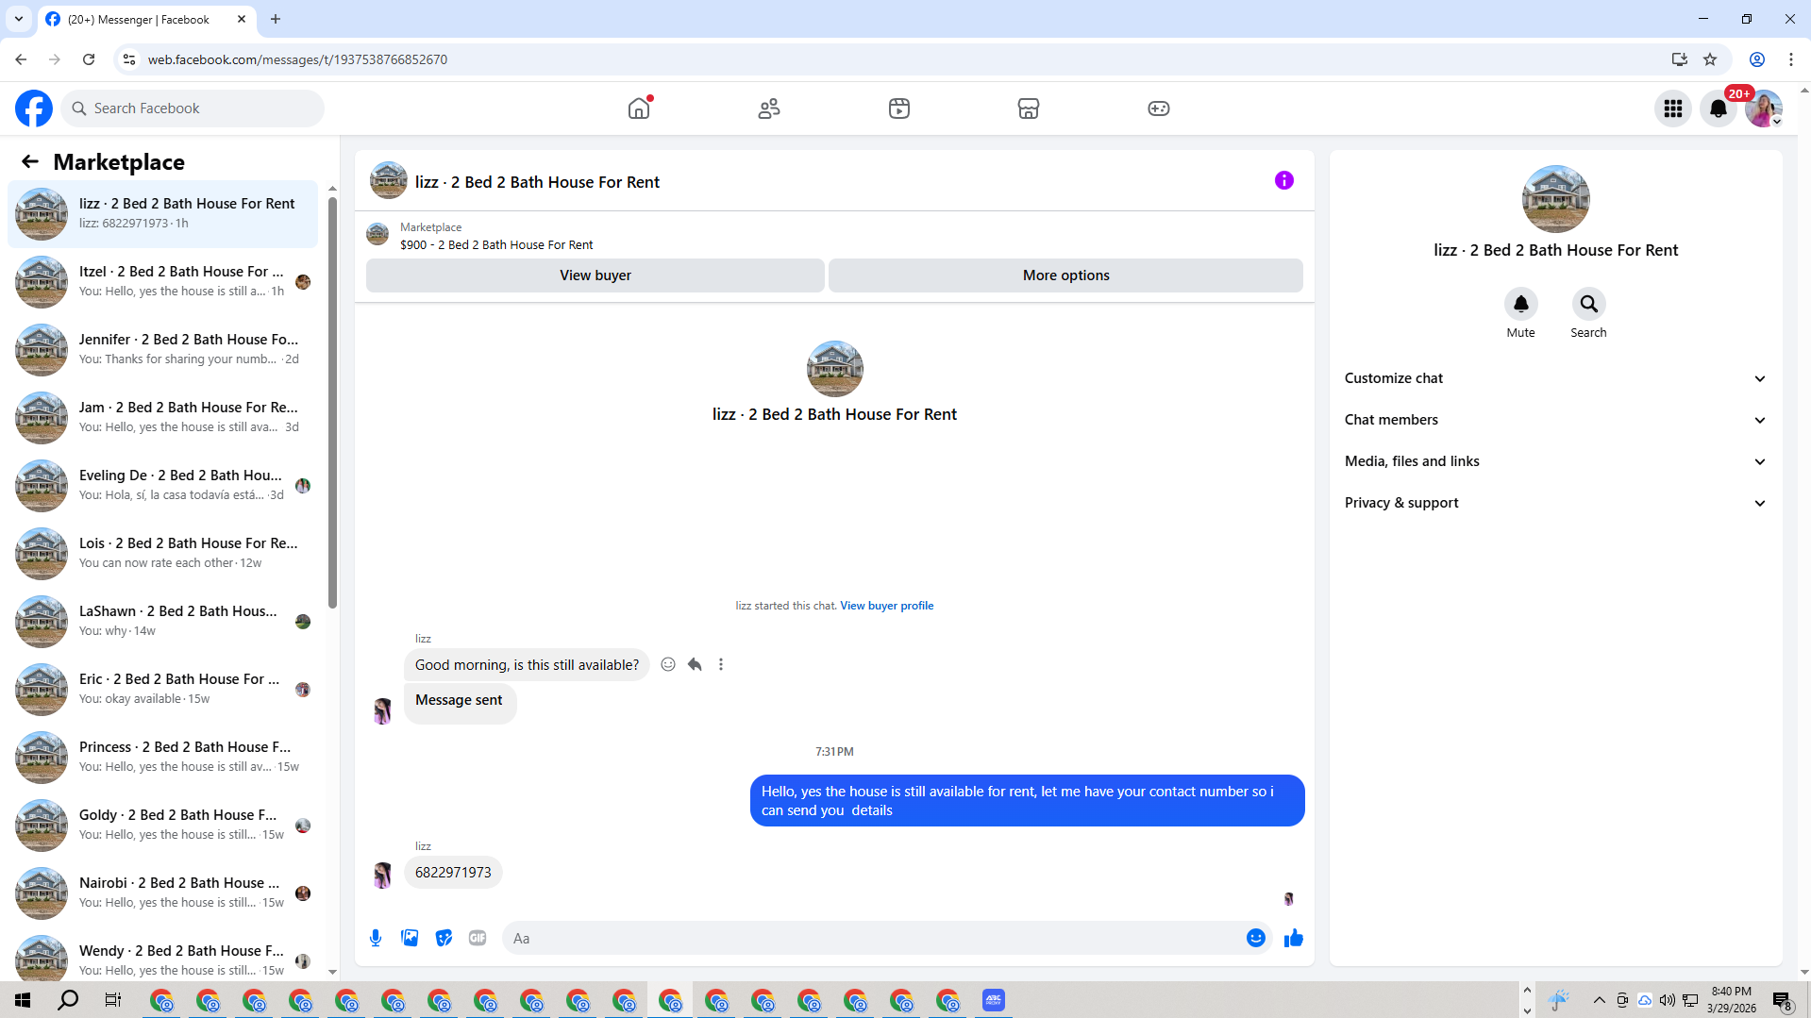Reload the page
1811x1018 pixels.
pyautogui.click(x=89, y=59)
